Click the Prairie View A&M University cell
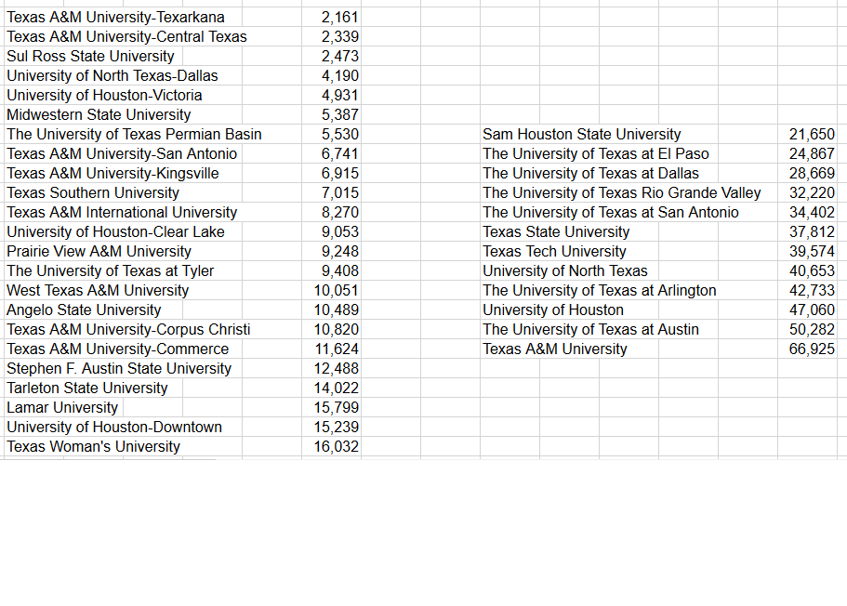Viewport: 847px width, 606px height. [x=99, y=252]
